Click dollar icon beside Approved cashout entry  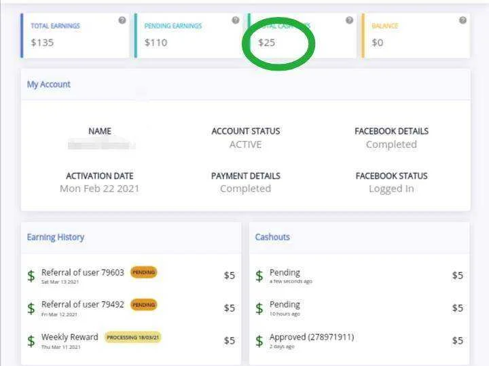point(259,341)
